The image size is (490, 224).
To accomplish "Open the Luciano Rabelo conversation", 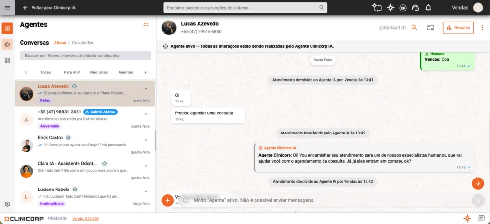I will [x=85, y=197].
